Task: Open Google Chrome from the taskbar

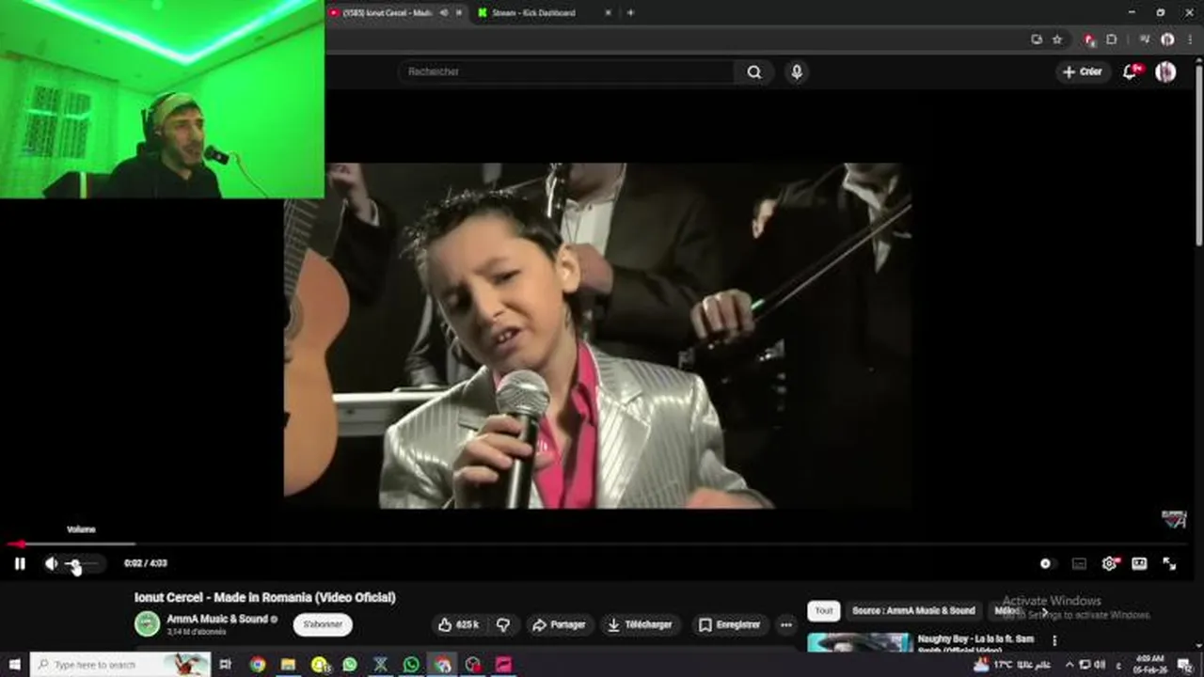Action: click(x=258, y=665)
